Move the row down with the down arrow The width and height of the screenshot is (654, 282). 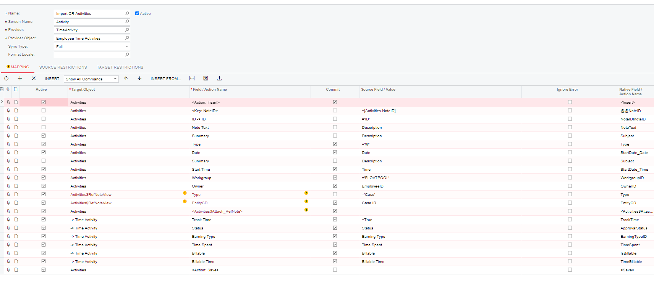pyautogui.click(x=139, y=79)
